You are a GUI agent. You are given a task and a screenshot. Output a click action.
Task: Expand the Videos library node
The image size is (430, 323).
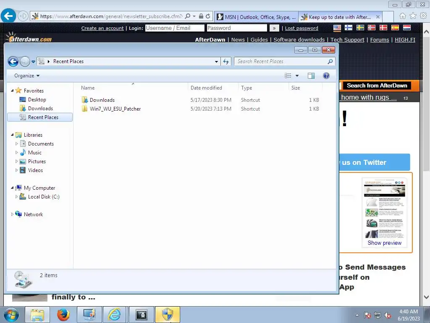coord(16,170)
